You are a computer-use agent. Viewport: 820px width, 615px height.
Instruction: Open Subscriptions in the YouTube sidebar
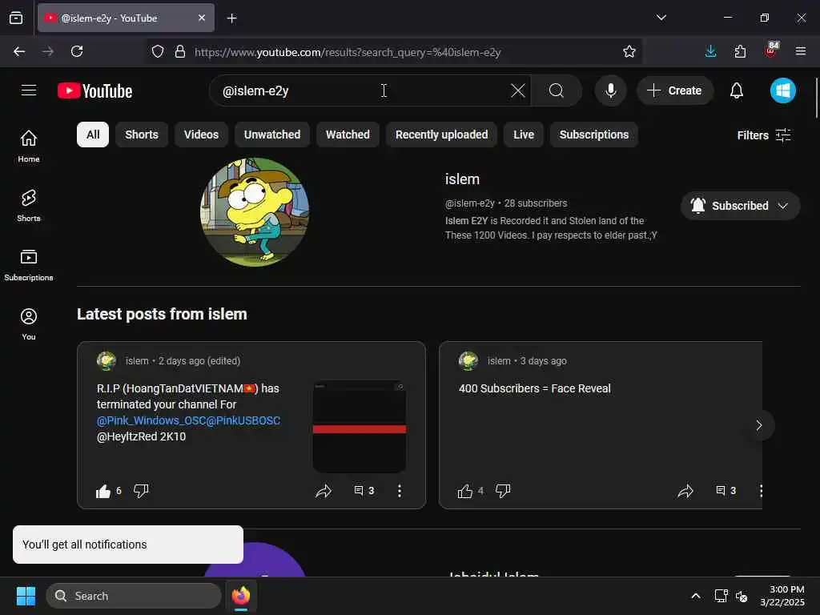pyautogui.click(x=29, y=265)
